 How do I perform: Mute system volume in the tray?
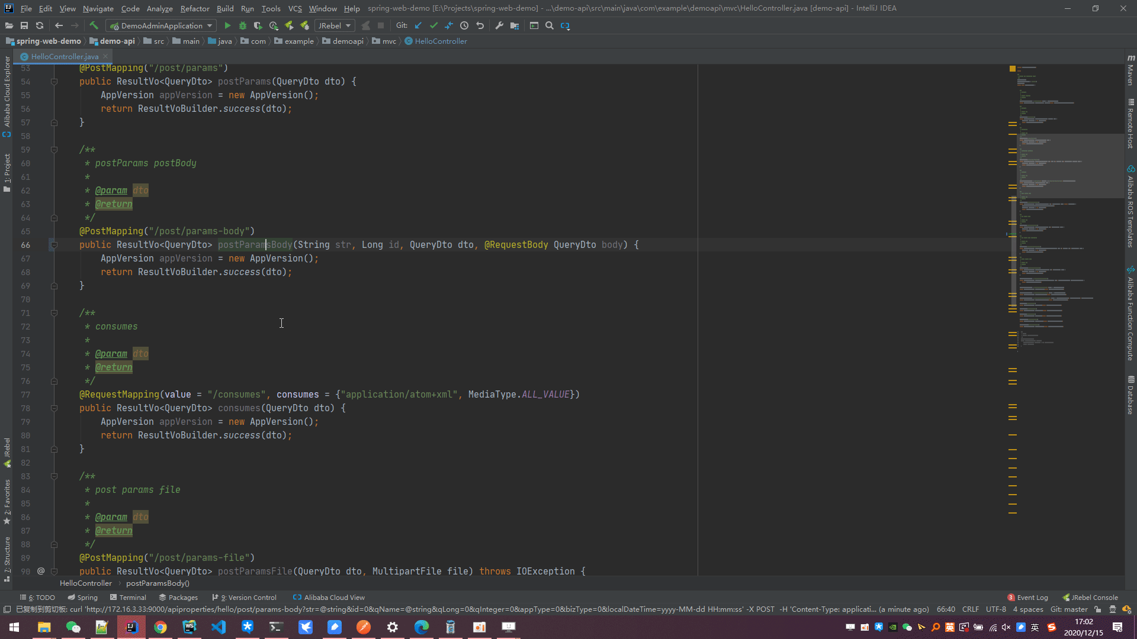[1006, 627]
